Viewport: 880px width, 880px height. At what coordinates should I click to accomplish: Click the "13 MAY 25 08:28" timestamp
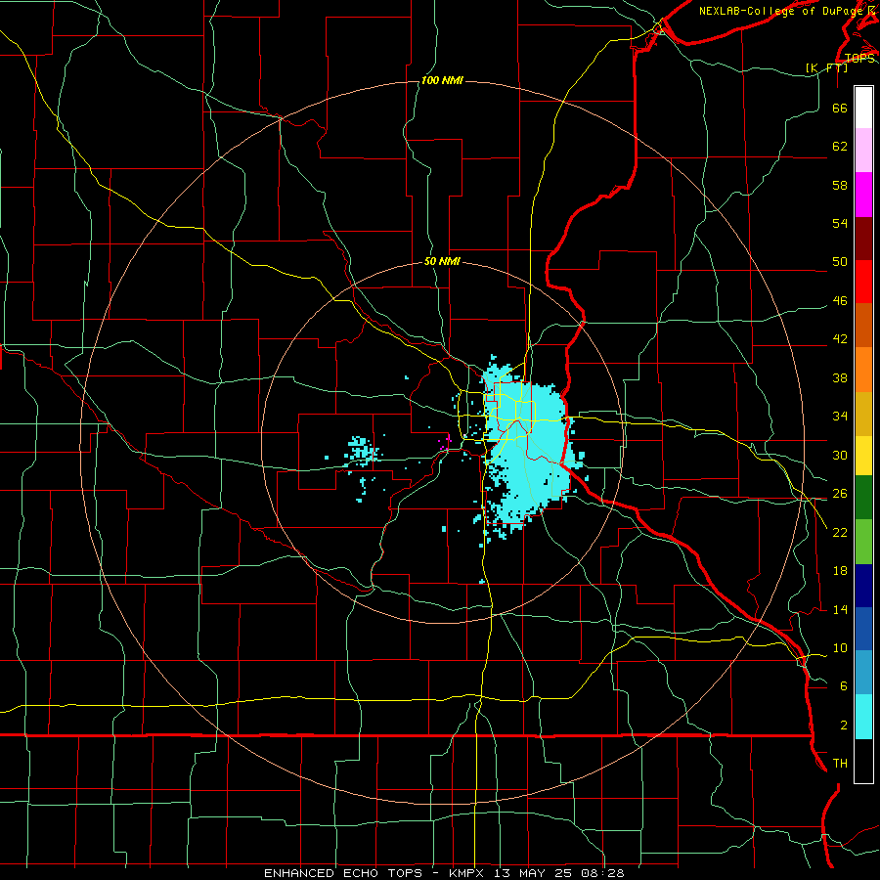point(559,873)
